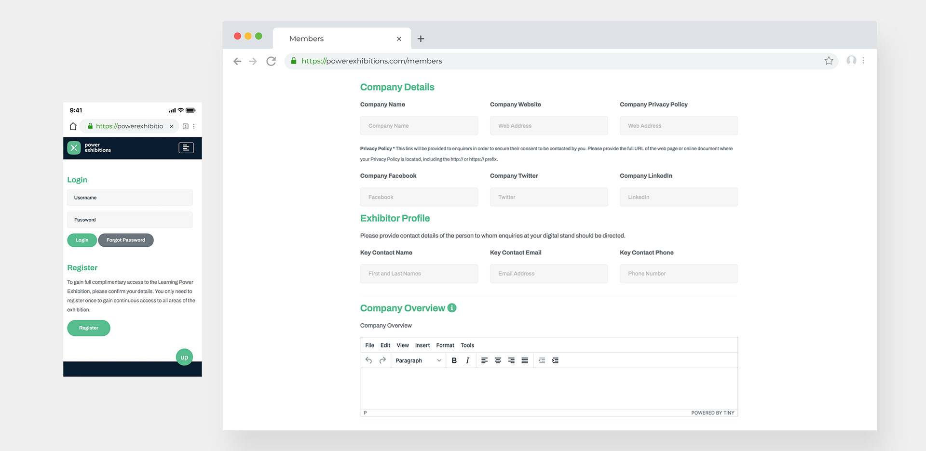Center align text in editor

[498, 360]
